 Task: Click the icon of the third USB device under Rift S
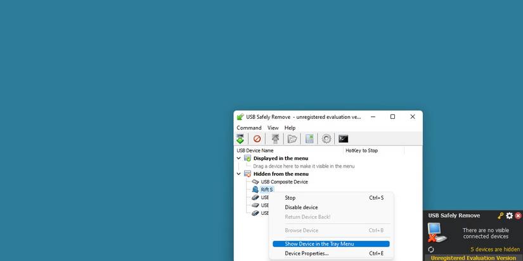tap(255, 213)
